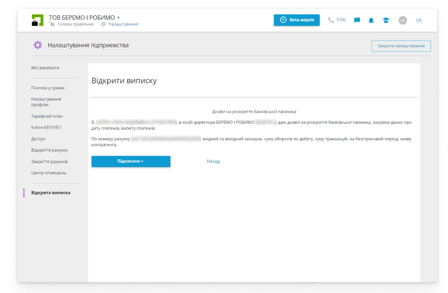This screenshot has width=448, height=293.
Task: Open the notifications bell icon
Action: (371, 20)
